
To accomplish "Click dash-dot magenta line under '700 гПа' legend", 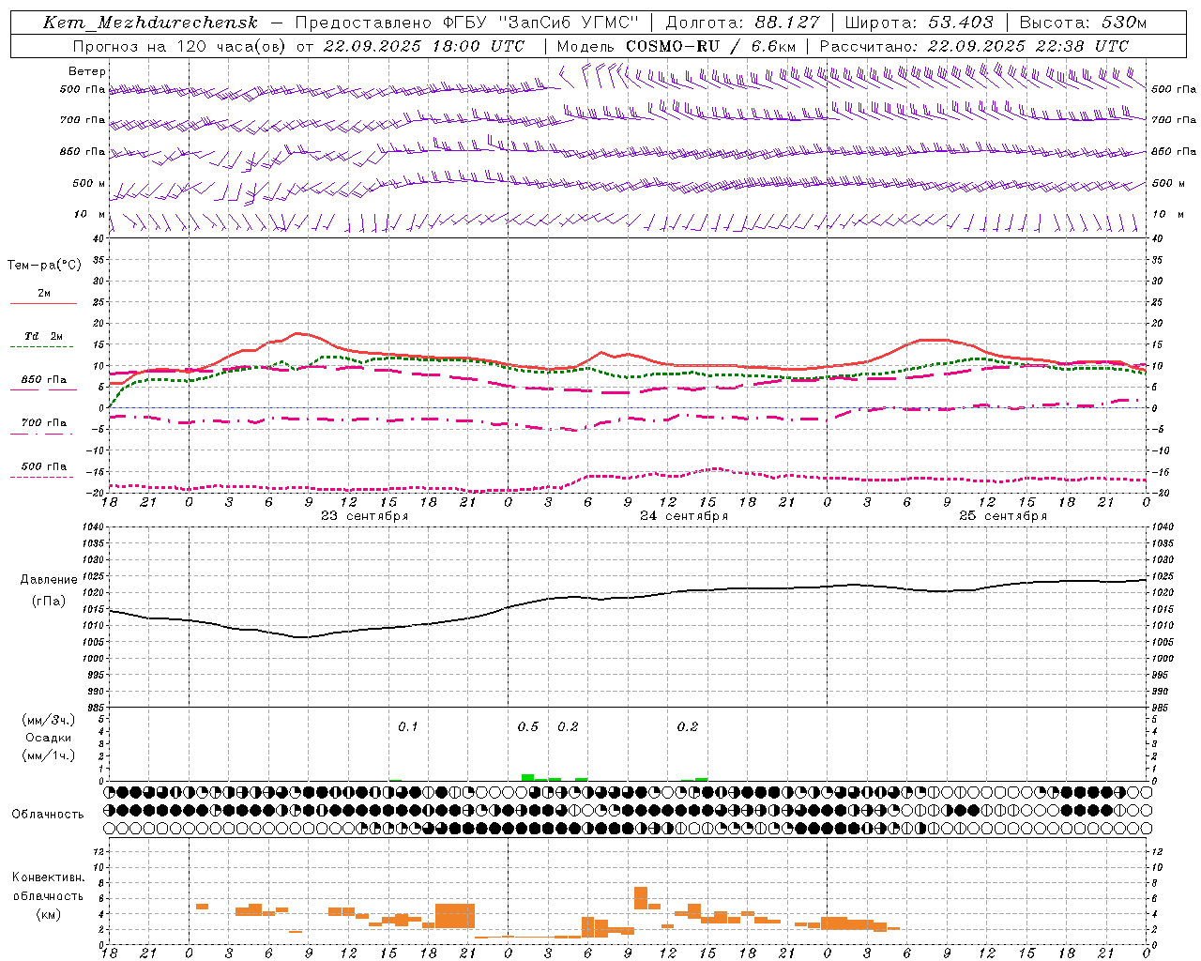I will tap(42, 434).
